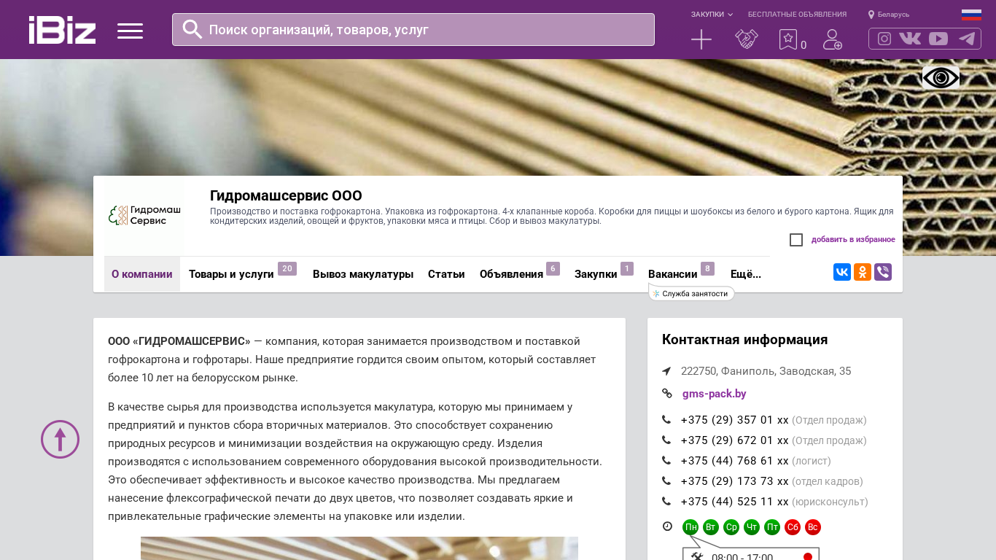Click the link chain icon beside gms-pack.by
This screenshot has height=560, width=996.
(x=667, y=394)
